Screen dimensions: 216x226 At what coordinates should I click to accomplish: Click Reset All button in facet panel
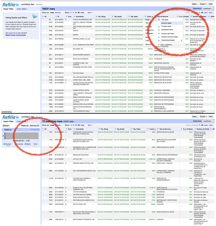[25, 126]
